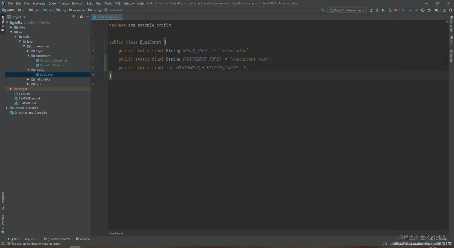The width and height of the screenshot is (454, 248).
Task: Open the File menu
Action: coord(10,3)
